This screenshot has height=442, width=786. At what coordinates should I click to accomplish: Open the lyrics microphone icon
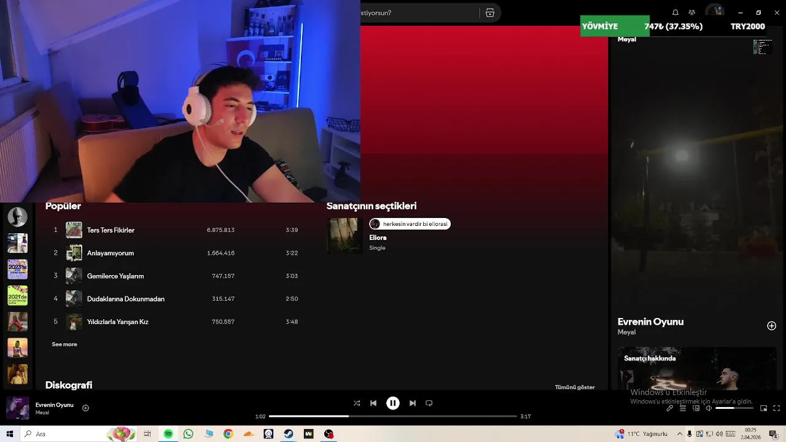[x=670, y=408]
